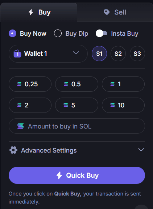Screen dimensions: 153x209
Task: Pick the 5 SOL preset amount
Action: 76,105
